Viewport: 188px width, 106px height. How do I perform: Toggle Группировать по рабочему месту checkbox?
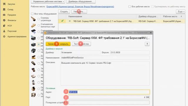[152, 6]
